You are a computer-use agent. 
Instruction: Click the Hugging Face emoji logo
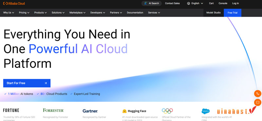pyautogui.click(x=124, y=111)
